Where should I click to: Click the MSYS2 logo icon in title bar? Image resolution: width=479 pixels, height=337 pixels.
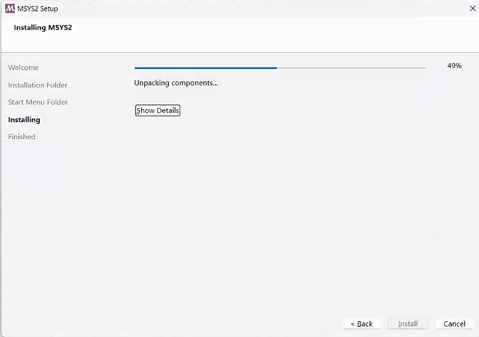(x=10, y=9)
